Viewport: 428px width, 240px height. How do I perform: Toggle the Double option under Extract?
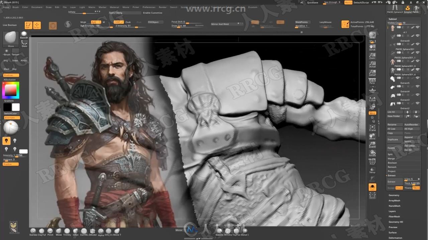click(399, 188)
